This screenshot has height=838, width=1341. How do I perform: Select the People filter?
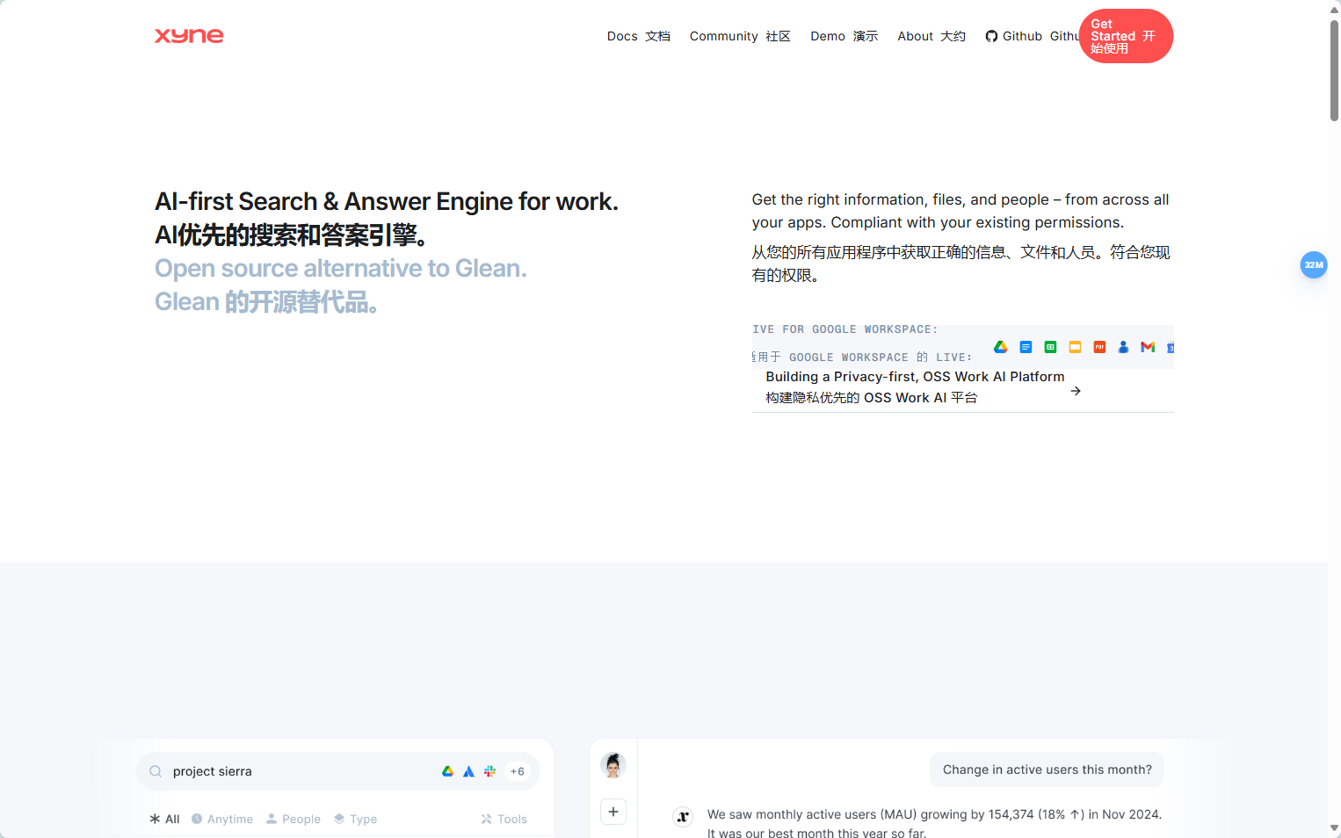[x=294, y=819]
